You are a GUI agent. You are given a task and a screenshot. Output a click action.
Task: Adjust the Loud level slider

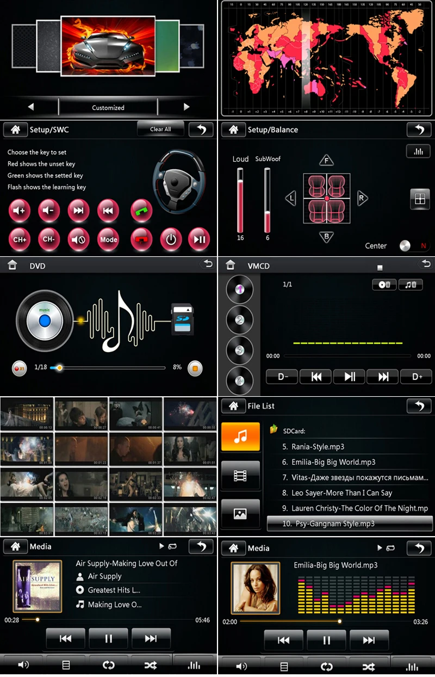(240, 200)
